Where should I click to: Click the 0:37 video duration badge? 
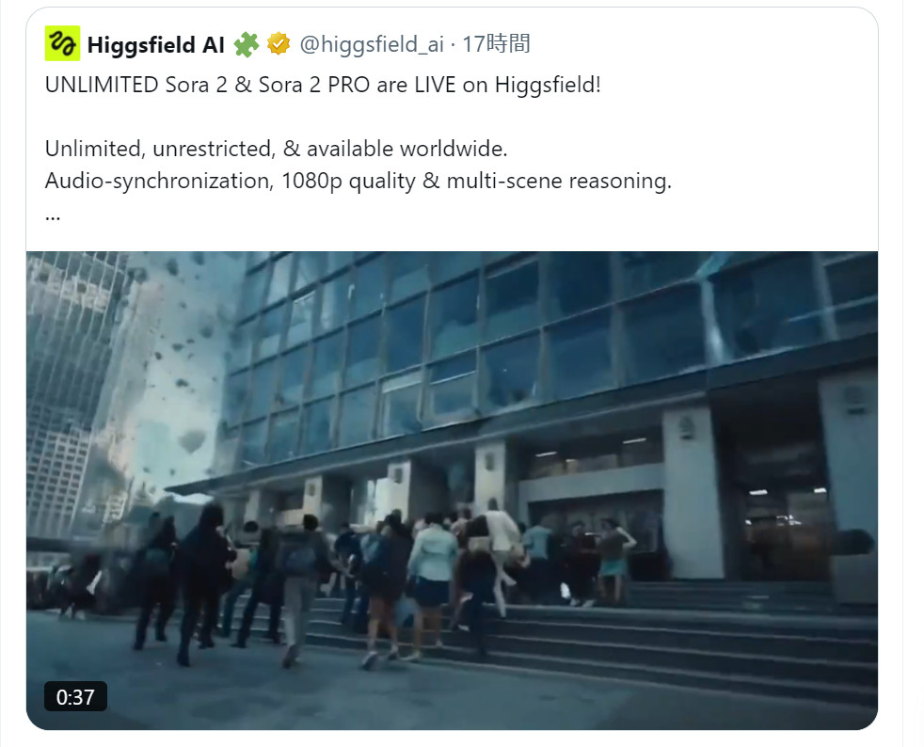[x=75, y=697]
